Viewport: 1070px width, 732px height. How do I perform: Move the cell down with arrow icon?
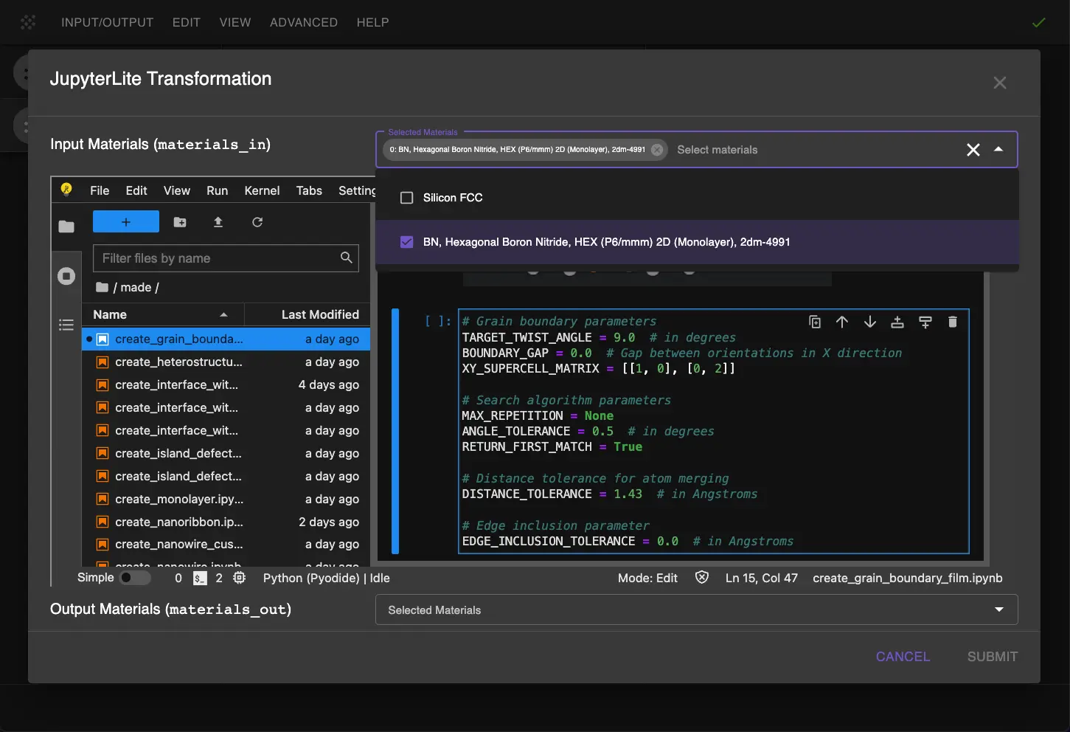870,322
